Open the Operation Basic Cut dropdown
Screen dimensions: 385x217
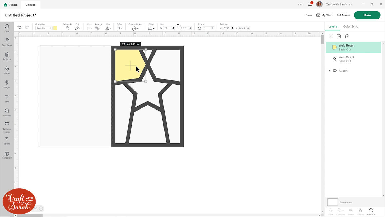tap(44, 28)
